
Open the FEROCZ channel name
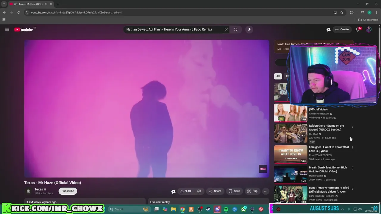pyautogui.click(x=313, y=134)
